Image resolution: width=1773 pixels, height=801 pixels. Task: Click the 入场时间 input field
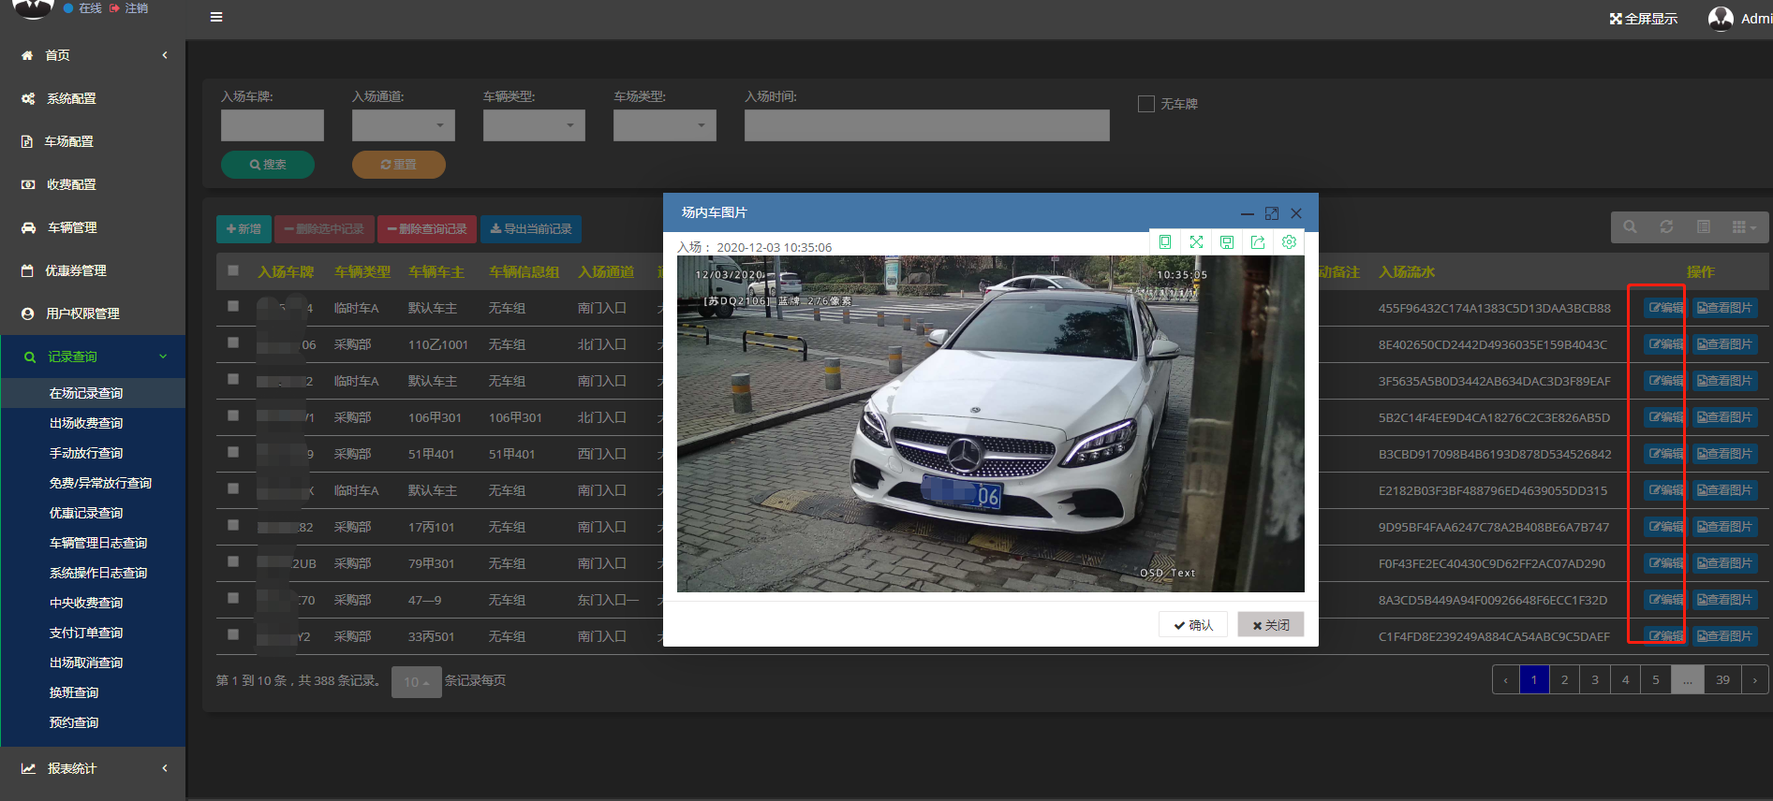point(927,125)
